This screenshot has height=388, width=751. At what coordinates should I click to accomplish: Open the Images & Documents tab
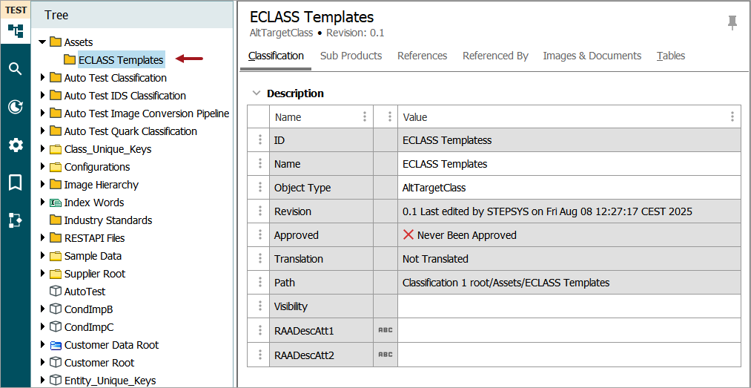point(592,56)
